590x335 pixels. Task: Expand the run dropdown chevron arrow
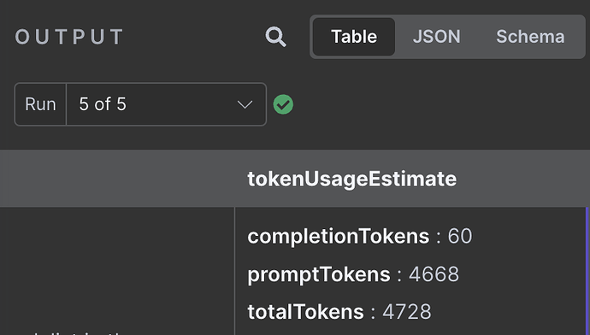(245, 104)
